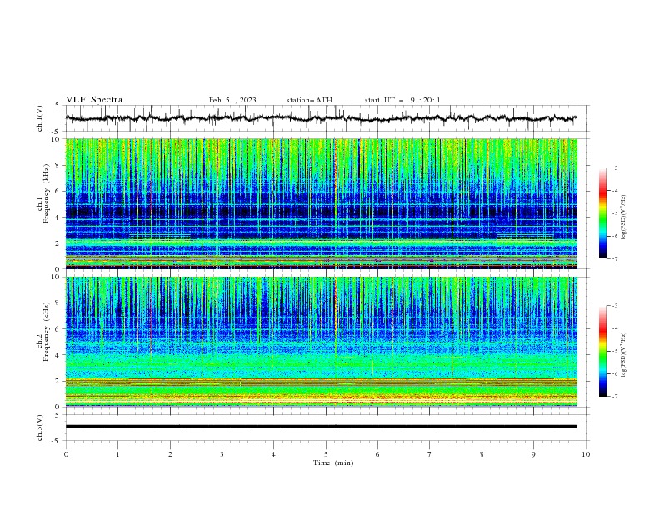The height and width of the screenshot is (510, 660).
Task: Click the "station=ATH" header label
Action: tap(309, 100)
